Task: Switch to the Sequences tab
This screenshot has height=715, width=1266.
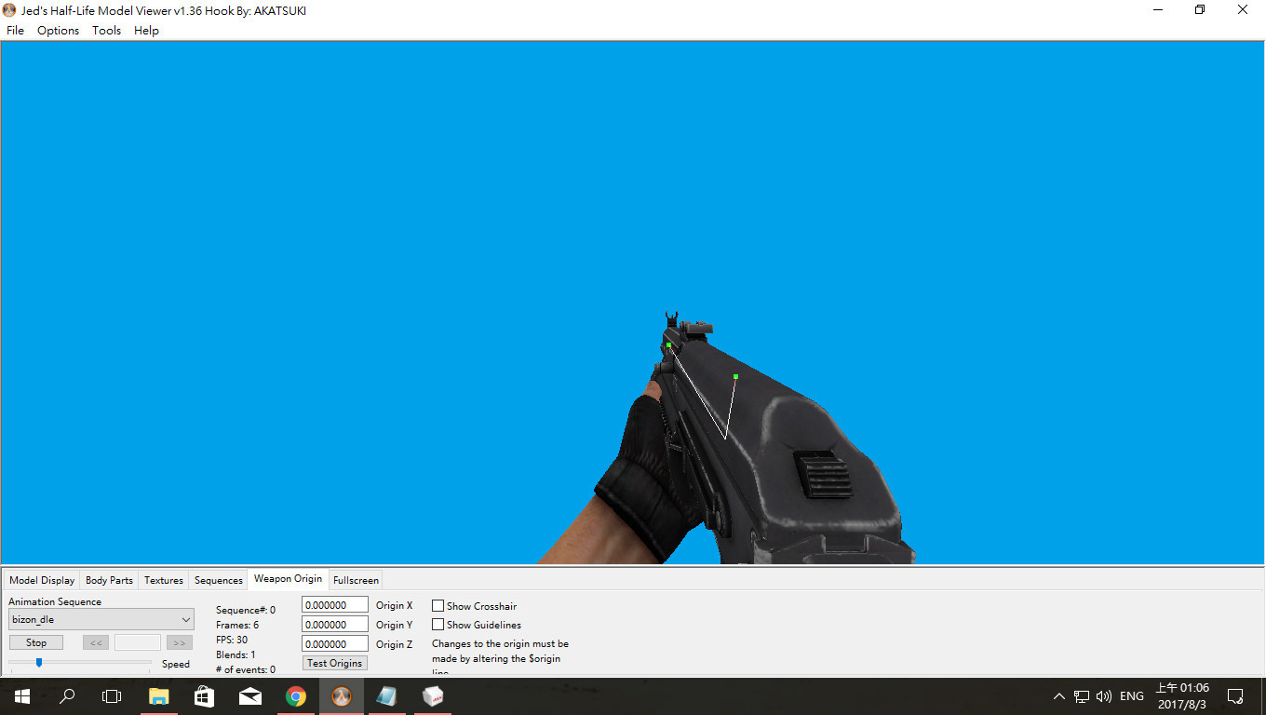Action: point(218,579)
